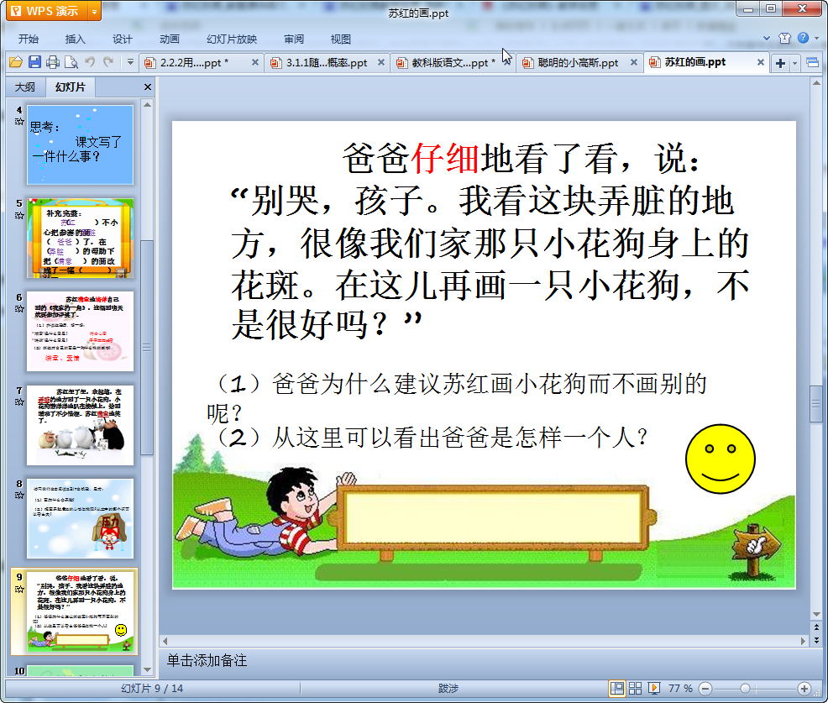
Task: Click animation star icon beside slide 5
Action: click(x=19, y=216)
